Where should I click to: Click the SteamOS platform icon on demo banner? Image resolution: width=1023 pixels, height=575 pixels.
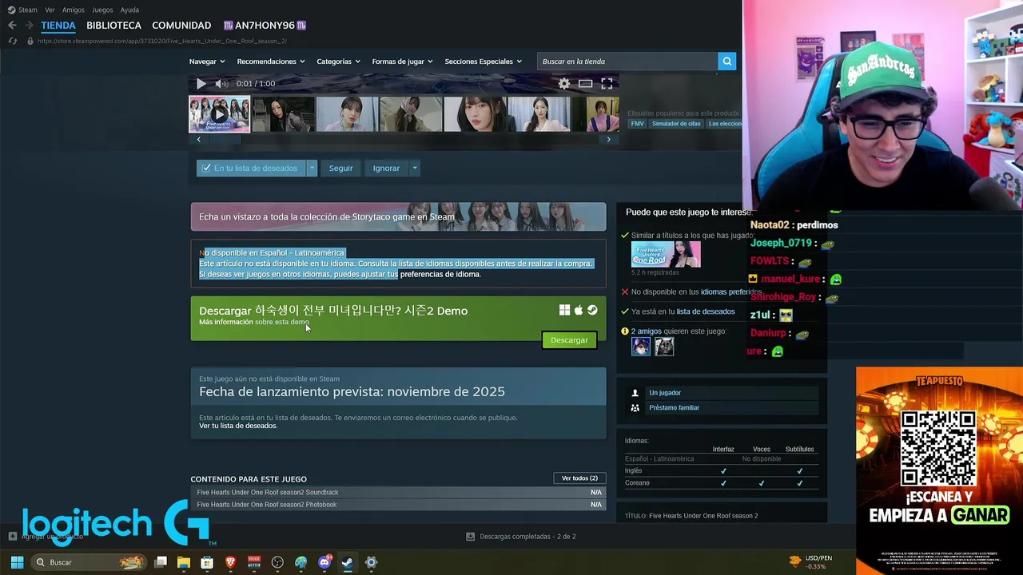click(592, 310)
